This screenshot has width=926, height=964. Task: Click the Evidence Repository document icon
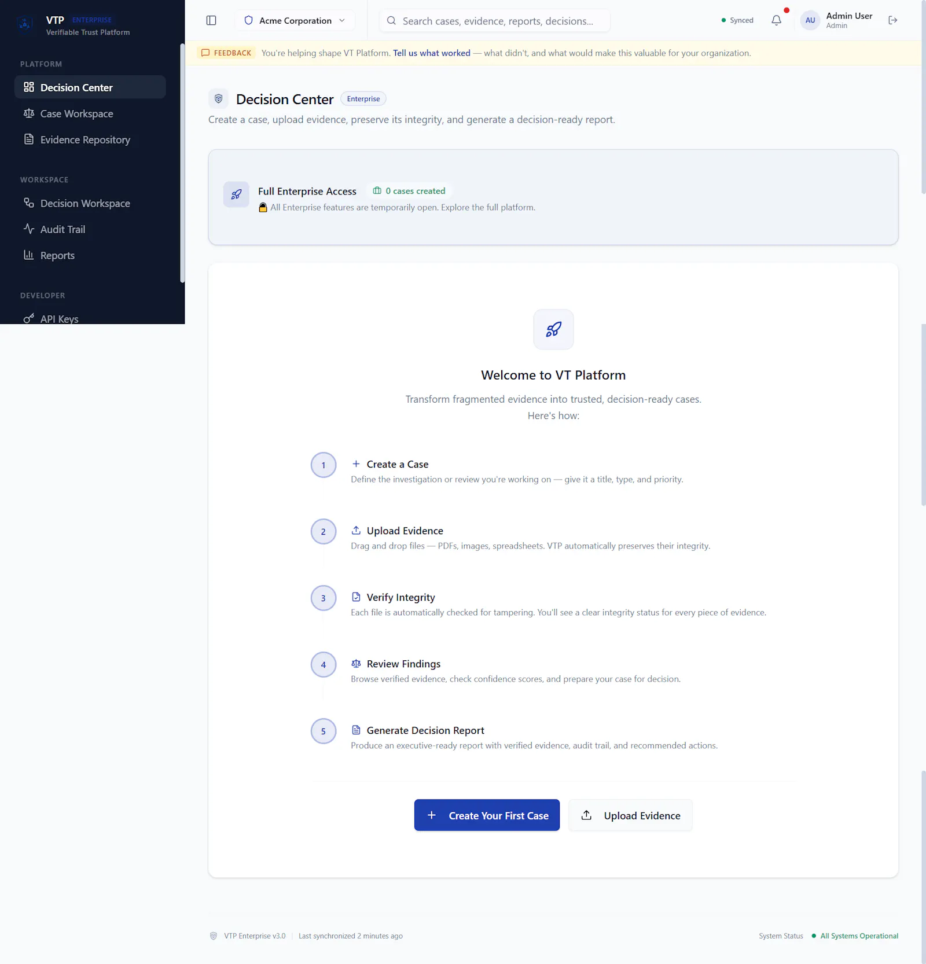tap(29, 139)
